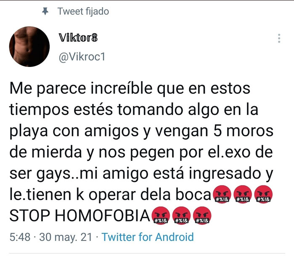Click the STOP HOMOFOBIA text
Screen dimensions: 294x259
tap(79, 216)
